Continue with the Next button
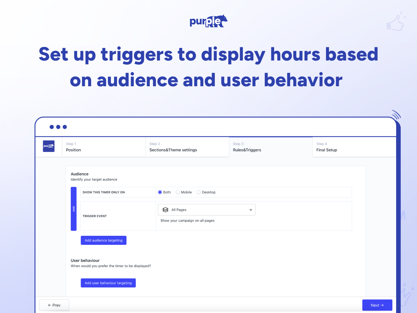Viewport: 417px width, 313px height. tap(377, 305)
